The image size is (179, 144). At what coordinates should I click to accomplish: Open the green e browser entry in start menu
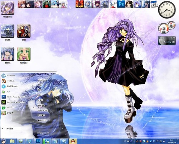click(x=6, y=108)
